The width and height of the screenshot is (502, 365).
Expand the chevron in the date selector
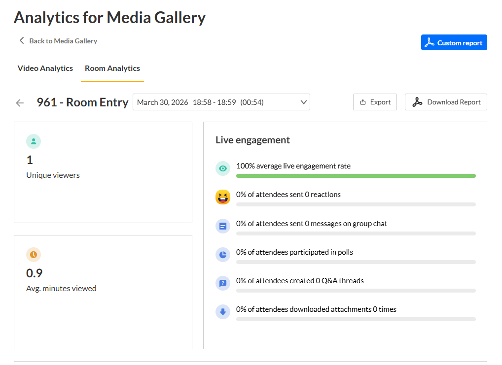pos(303,102)
